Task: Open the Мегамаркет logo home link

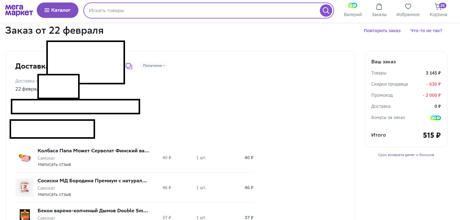Action: (19, 10)
